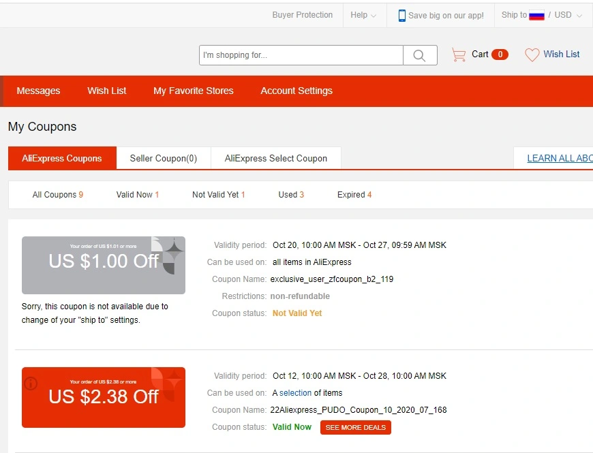Filter by Expired coupons

click(x=354, y=195)
